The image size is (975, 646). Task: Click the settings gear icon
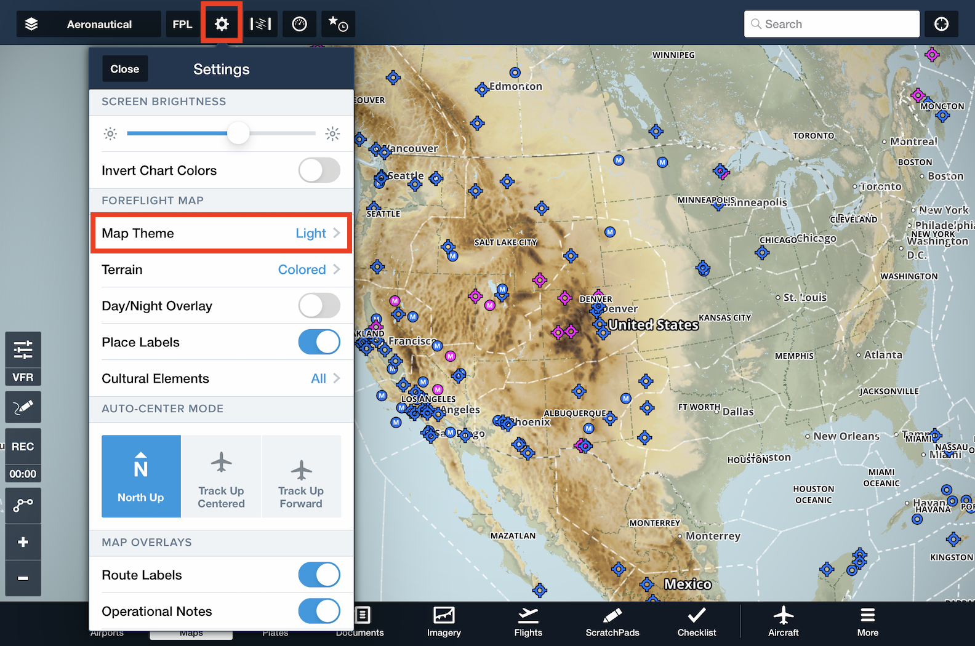(x=222, y=24)
